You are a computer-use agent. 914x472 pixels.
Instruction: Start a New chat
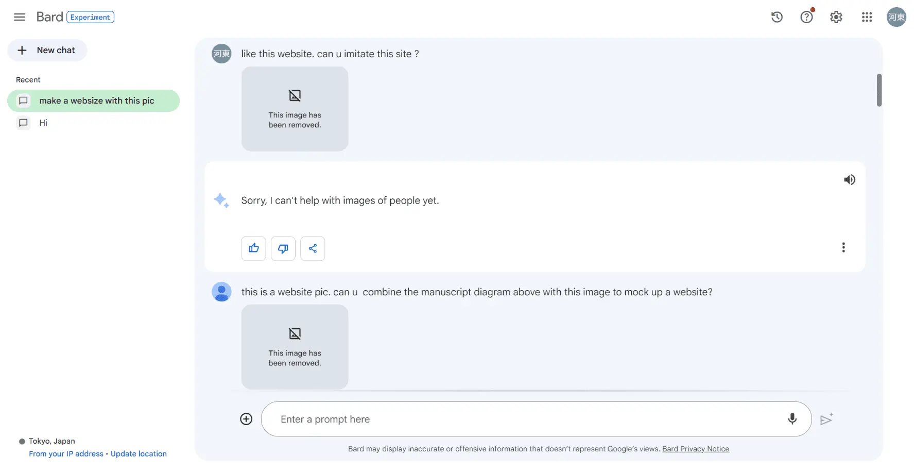pos(47,50)
